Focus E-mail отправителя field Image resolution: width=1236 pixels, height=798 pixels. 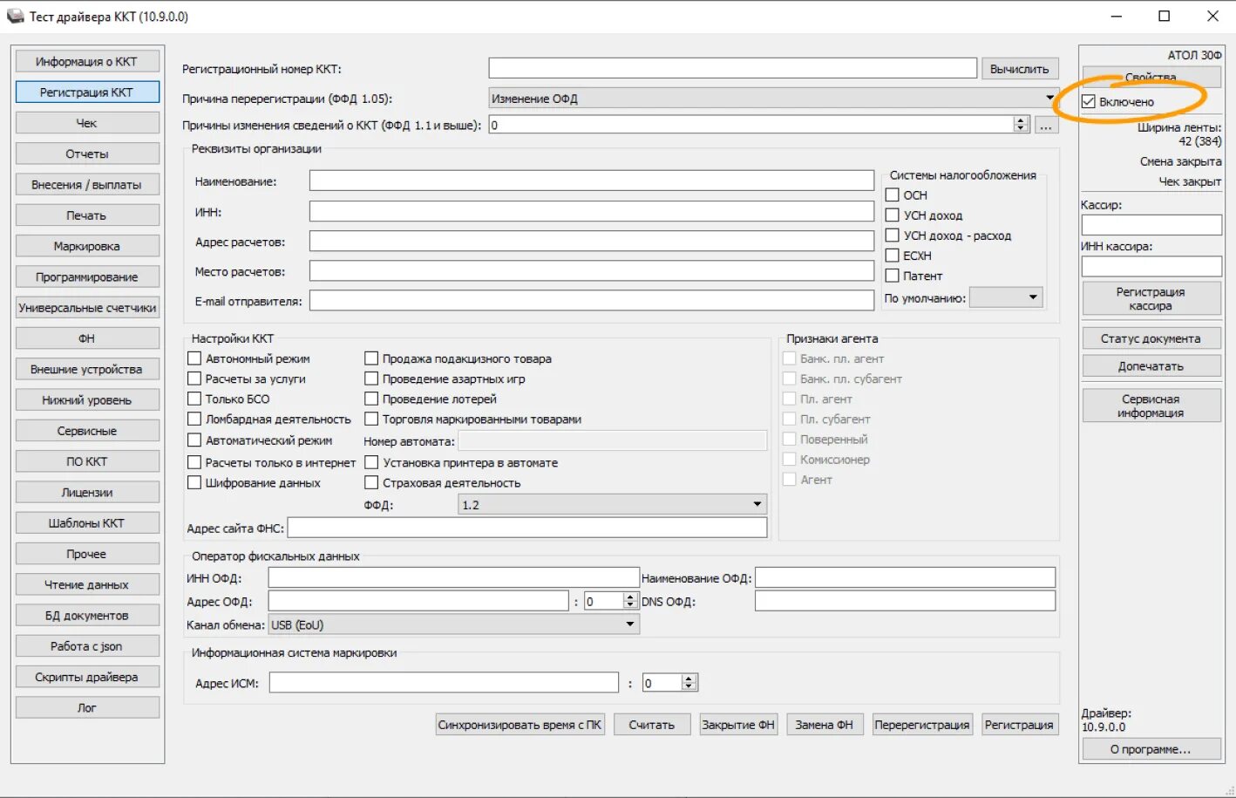(592, 301)
